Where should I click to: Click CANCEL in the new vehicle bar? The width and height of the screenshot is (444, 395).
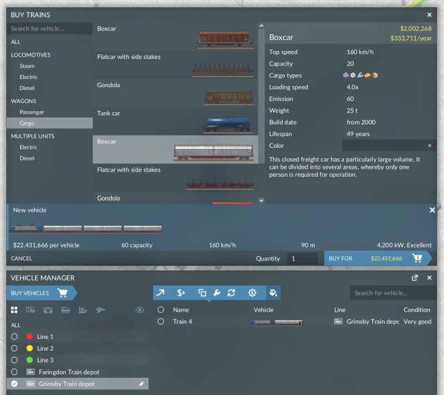[x=22, y=258]
